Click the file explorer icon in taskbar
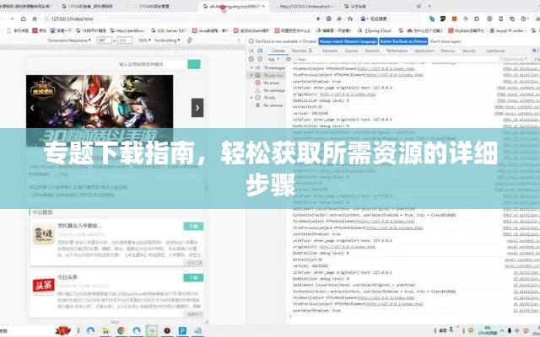 (105, 331)
